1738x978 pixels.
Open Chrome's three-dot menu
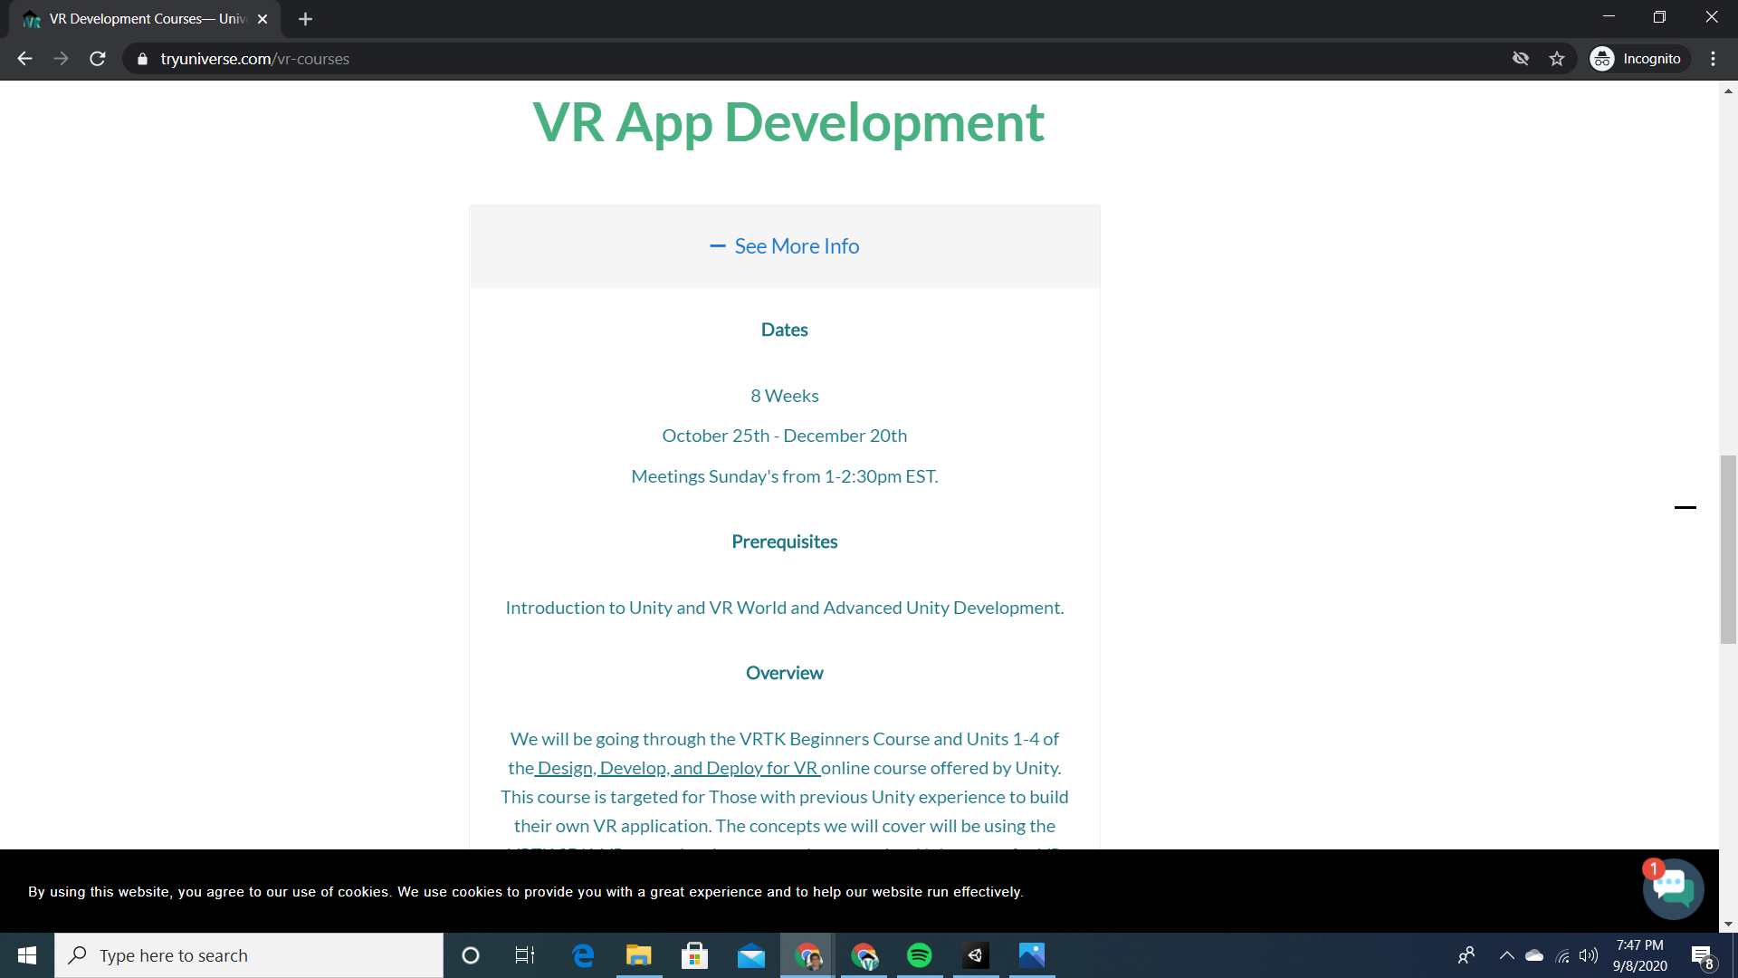[x=1713, y=59]
